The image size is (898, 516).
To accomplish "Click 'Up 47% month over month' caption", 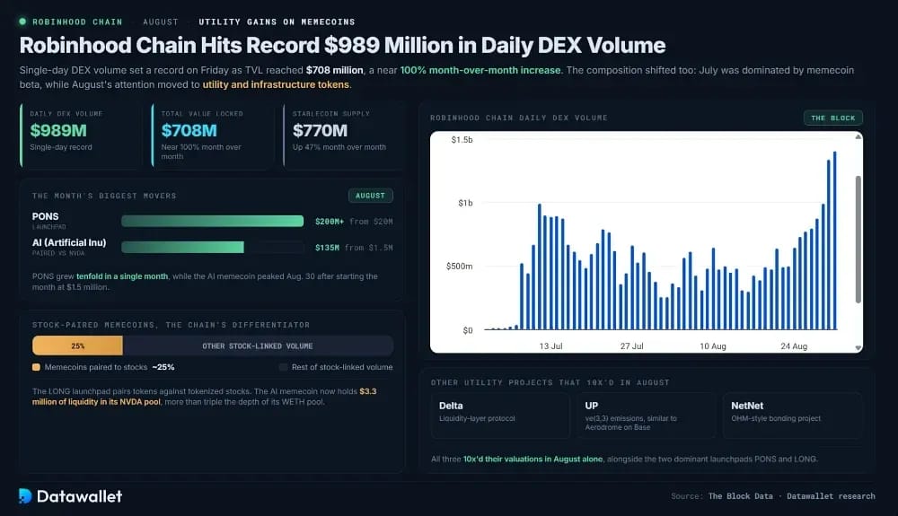I will tap(339, 147).
